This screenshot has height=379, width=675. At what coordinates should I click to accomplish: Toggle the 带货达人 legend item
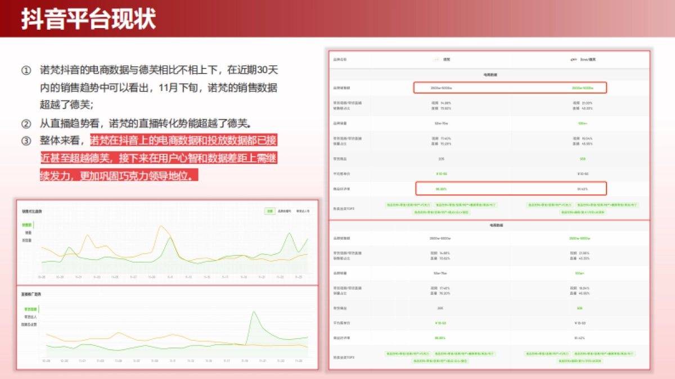pyautogui.click(x=30, y=316)
